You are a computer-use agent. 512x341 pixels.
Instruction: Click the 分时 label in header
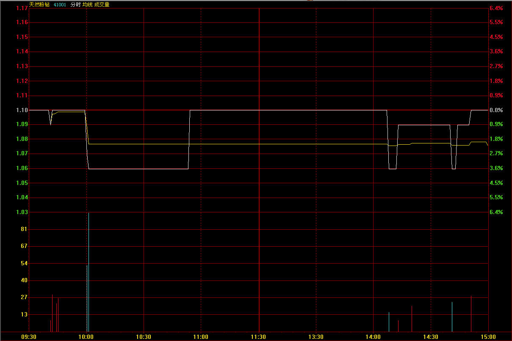tap(75, 5)
